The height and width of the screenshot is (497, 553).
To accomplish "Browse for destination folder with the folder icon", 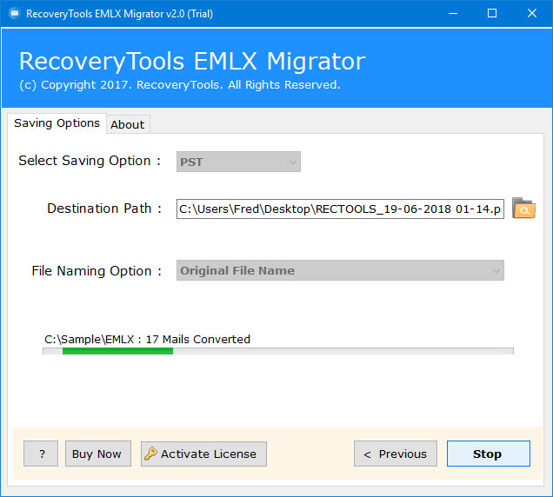I will click(x=523, y=209).
